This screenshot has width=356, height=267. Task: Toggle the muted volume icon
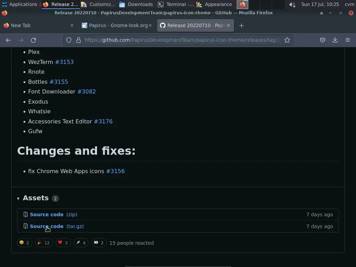(292, 5)
